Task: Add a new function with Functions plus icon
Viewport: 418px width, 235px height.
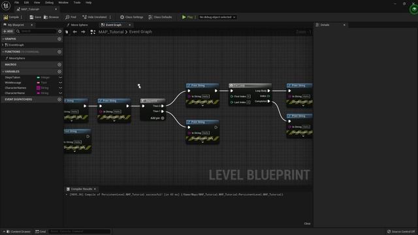Action: coord(59,52)
